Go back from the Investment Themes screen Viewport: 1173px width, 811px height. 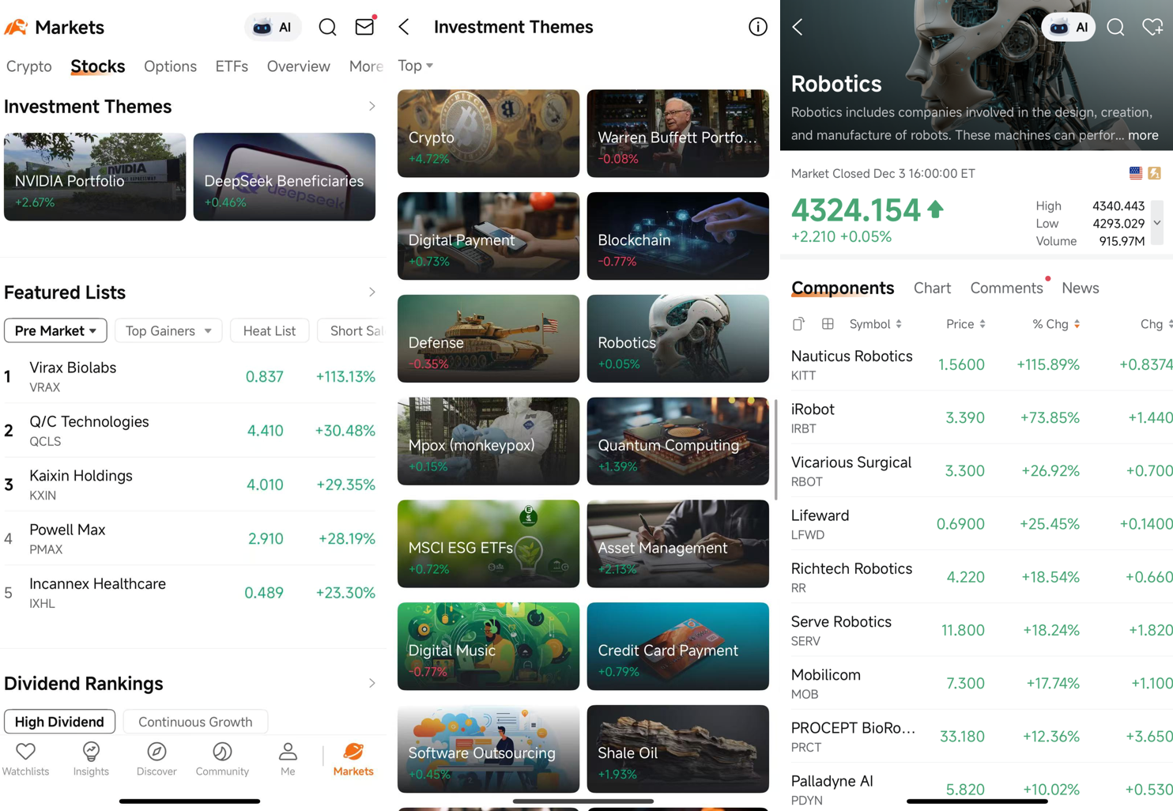(x=404, y=27)
